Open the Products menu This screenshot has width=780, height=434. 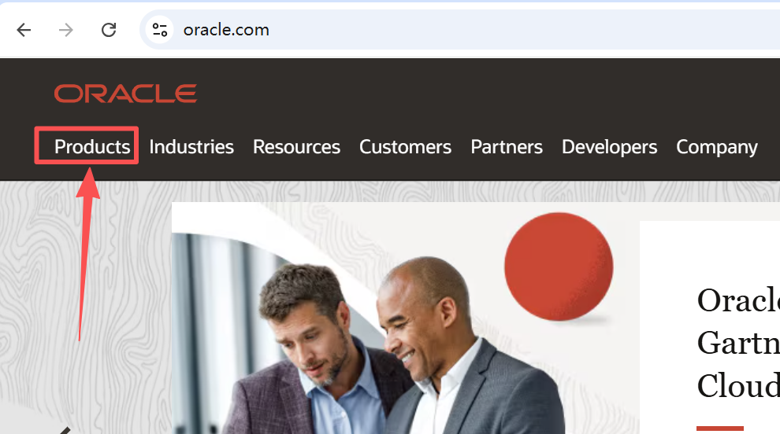(92, 147)
